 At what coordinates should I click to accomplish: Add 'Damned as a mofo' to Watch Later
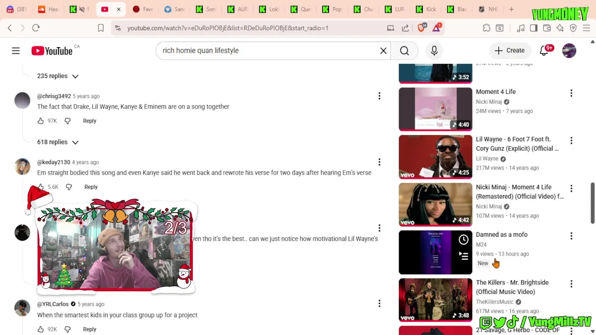pyautogui.click(x=463, y=240)
